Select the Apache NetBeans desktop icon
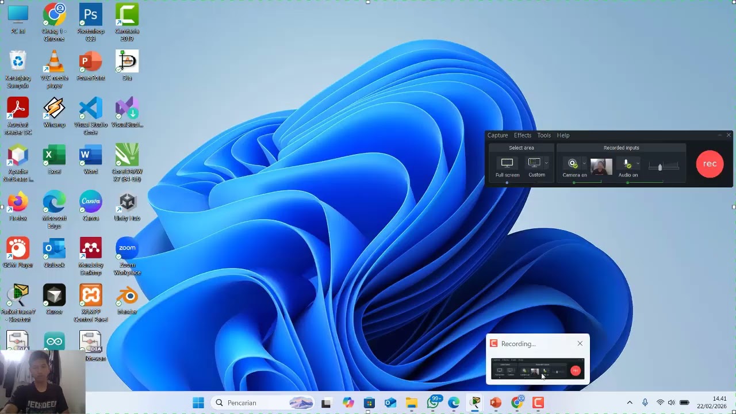 18,163
